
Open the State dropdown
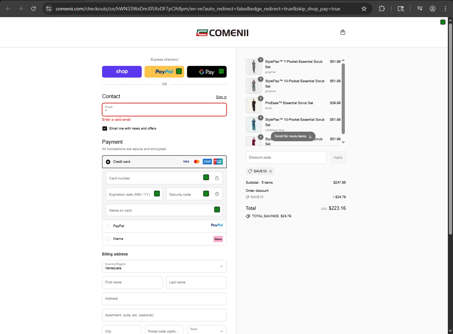click(207, 329)
